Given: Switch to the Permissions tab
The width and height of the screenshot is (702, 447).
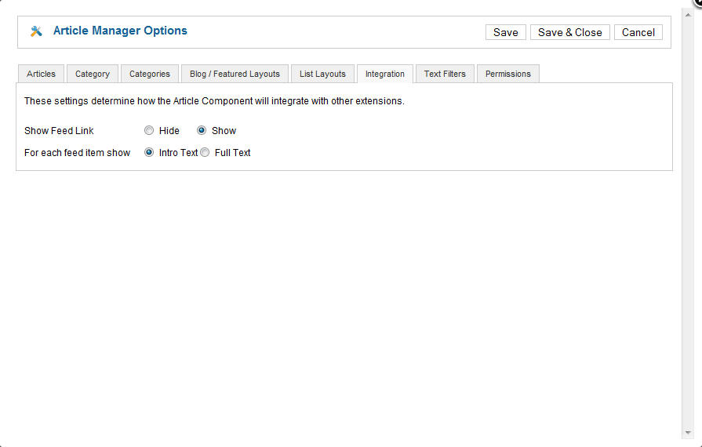Looking at the screenshot, I should 507,74.
